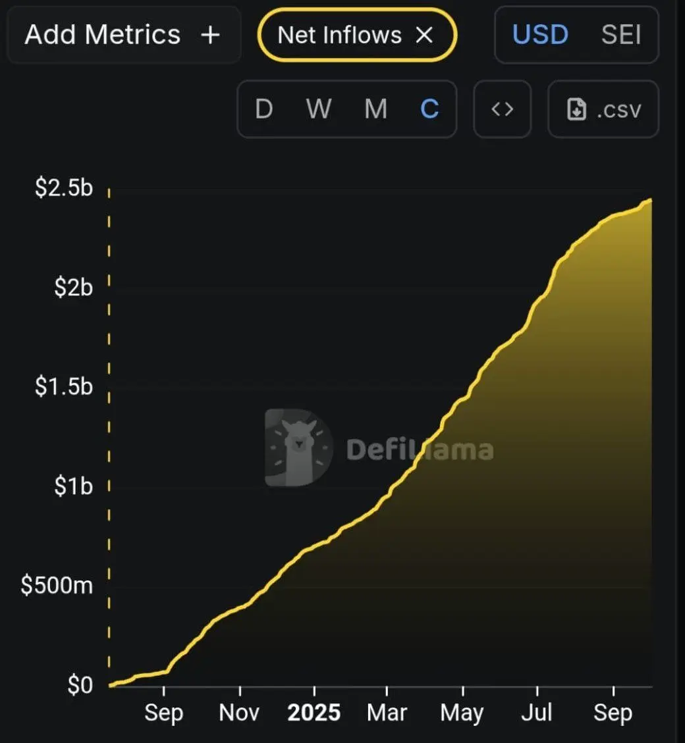Click the 2025 x-axis label
685x743 pixels.
[314, 713]
